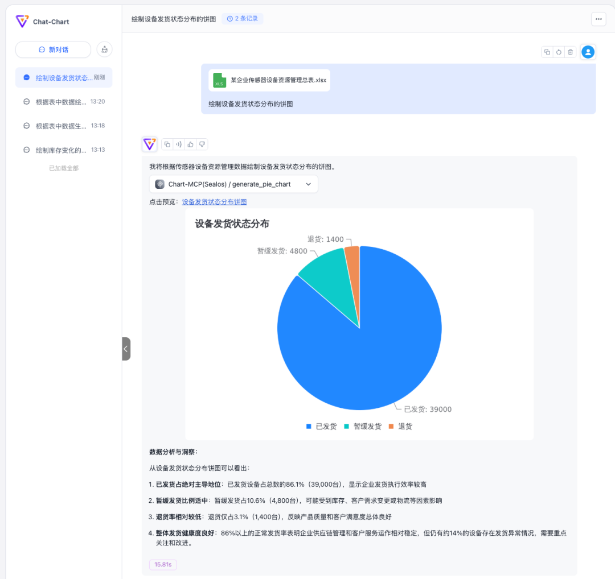Click the 已加载全部 text in sidebar

[x=64, y=168]
